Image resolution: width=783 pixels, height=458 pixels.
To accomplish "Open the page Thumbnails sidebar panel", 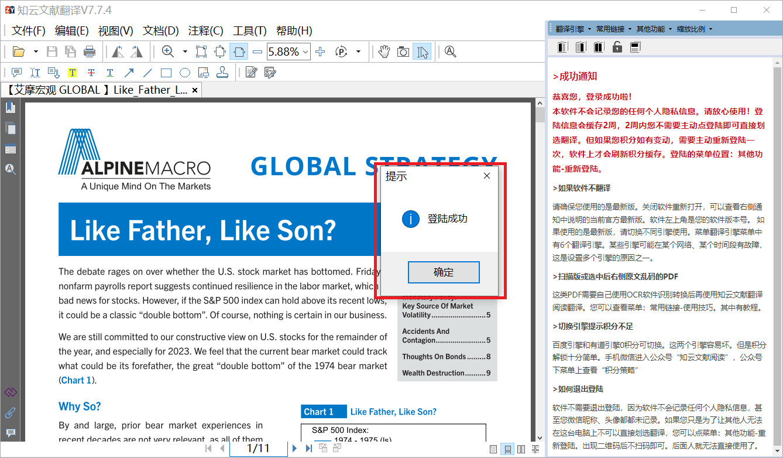I will [x=11, y=128].
